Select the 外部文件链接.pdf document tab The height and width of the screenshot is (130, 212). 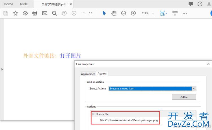point(54,4)
